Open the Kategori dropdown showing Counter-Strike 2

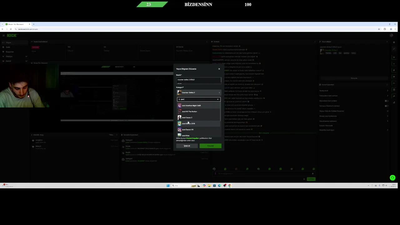pos(198,92)
